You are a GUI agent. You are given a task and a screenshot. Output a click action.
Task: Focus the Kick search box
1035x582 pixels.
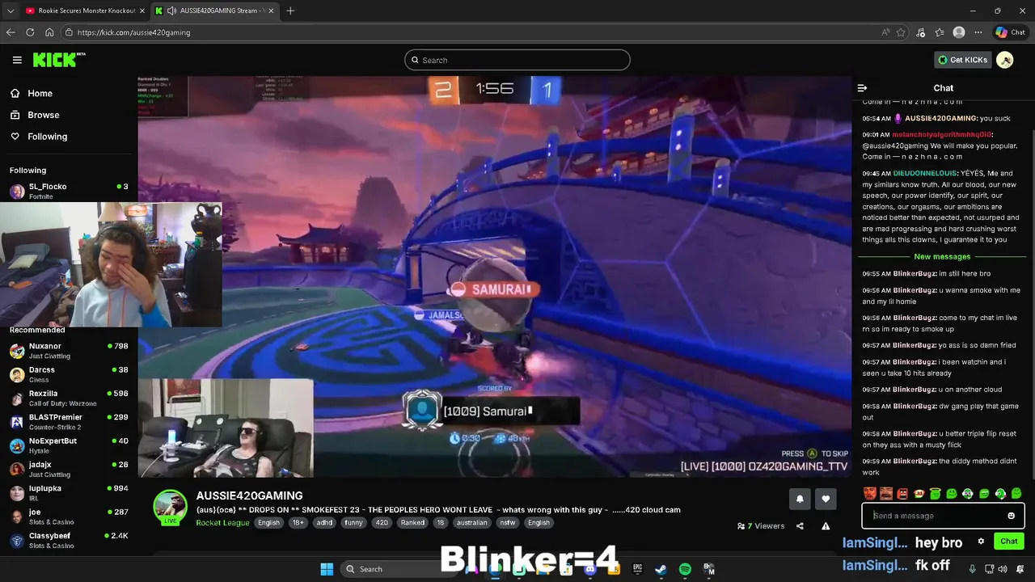pyautogui.click(x=517, y=60)
